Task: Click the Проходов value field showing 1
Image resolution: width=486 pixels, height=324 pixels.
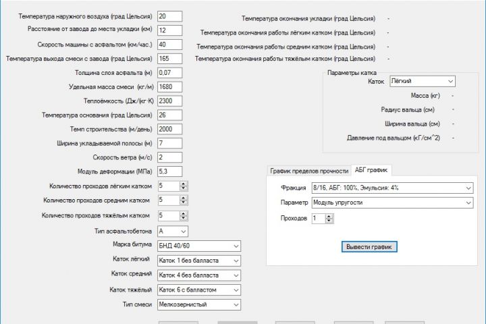Action: [319, 219]
